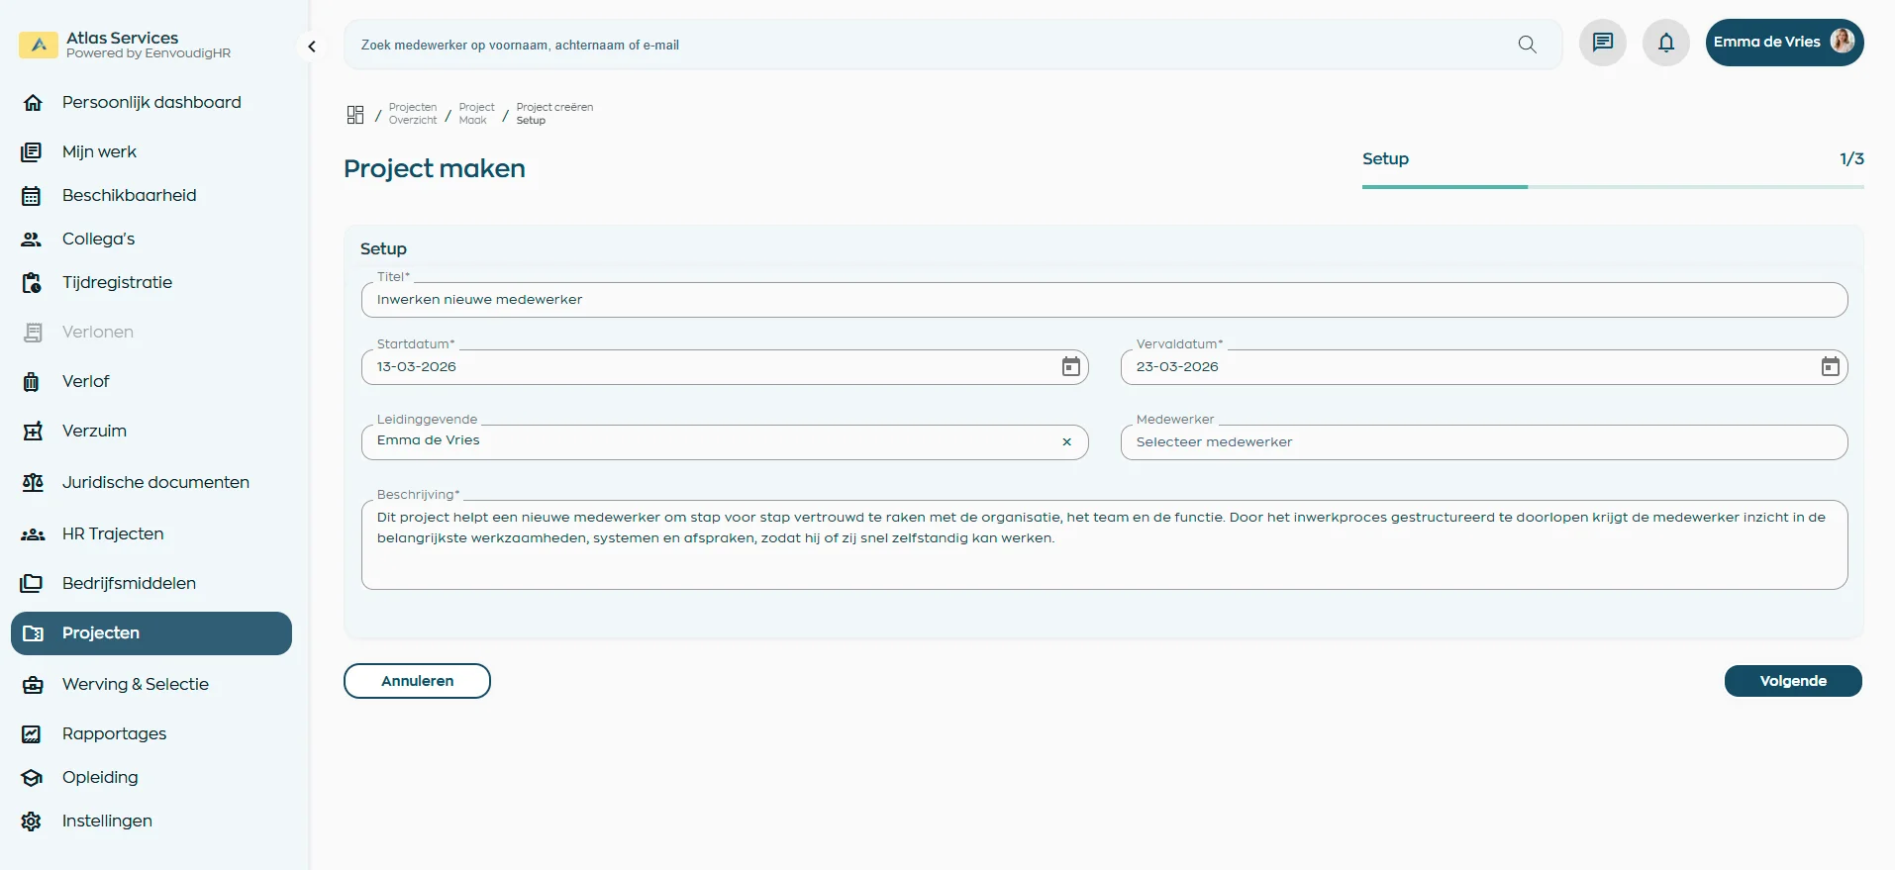Click the breadcrumb dashboard grid icon
The image size is (1895, 870).
click(355, 115)
